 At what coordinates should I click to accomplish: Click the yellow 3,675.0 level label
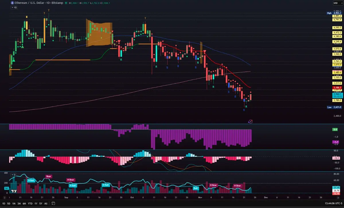pos(337,65)
